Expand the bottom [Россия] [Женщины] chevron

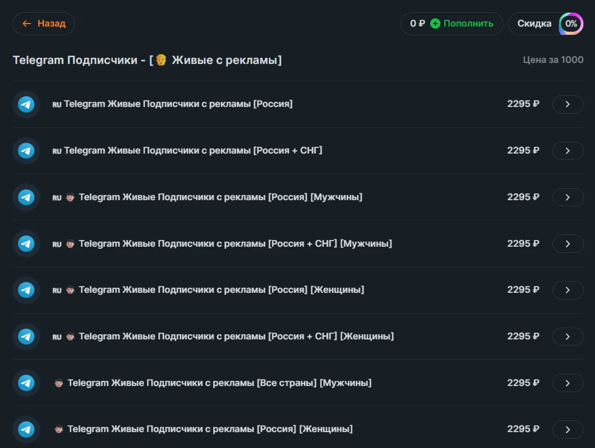point(568,430)
